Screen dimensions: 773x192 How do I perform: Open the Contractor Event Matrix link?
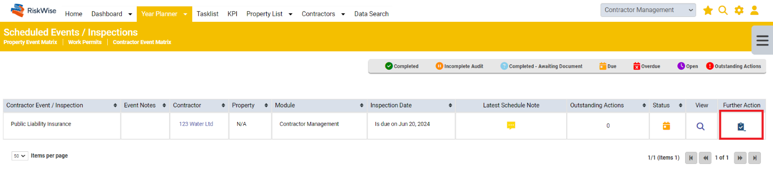[142, 42]
